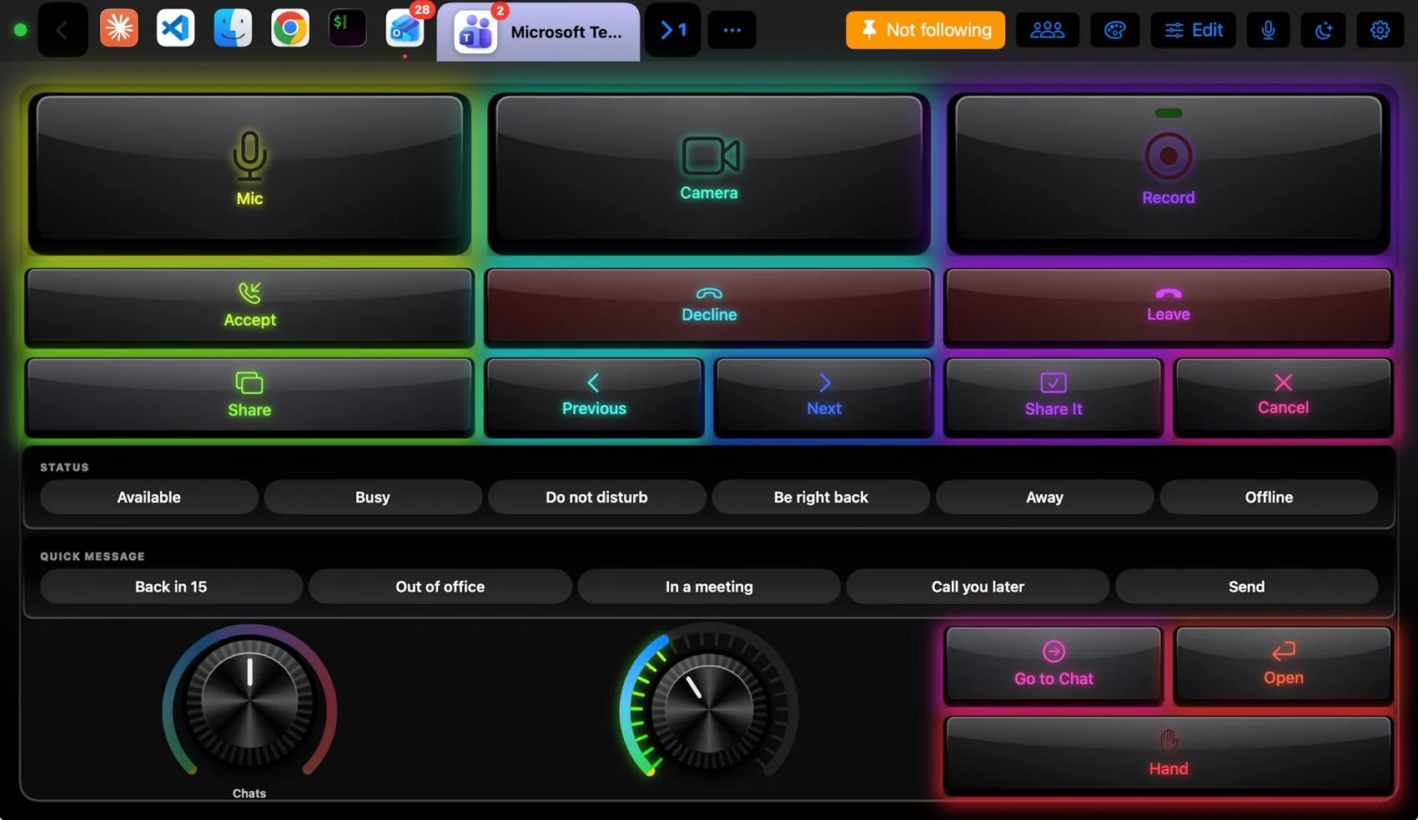Set status to Be right back
The height and width of the screenshot is (820, 1418).
(x=821, y=497)
